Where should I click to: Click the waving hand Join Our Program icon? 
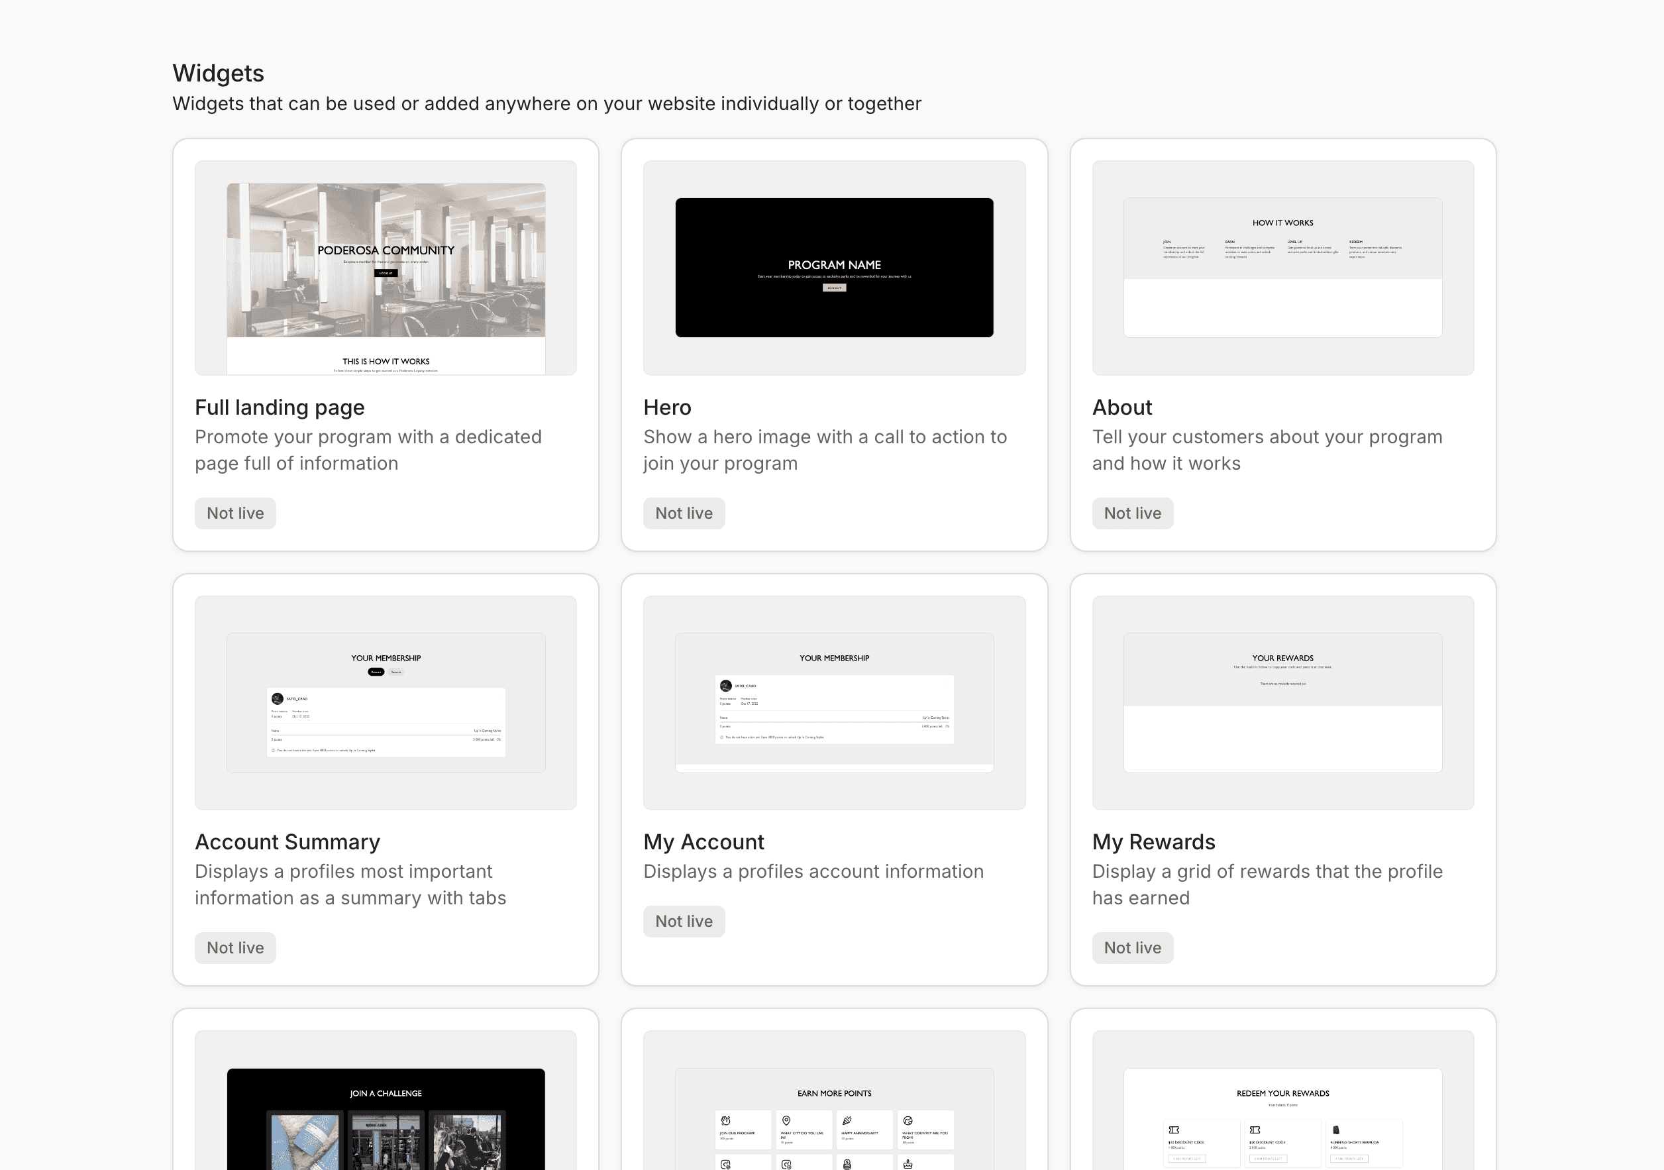tap(725, 1121)
